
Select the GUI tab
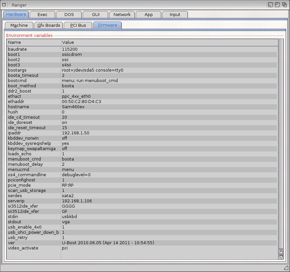[95, 15]
